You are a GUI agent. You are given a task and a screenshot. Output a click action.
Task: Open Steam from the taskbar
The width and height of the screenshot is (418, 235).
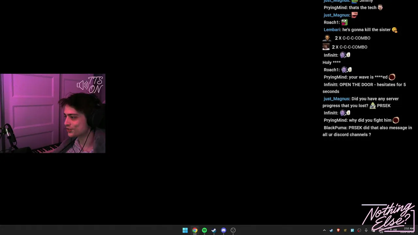pos(214,230)
